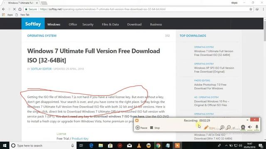266x149 pixels.
Task: Open the Download nav menu
Action: (x=134, y=24)
